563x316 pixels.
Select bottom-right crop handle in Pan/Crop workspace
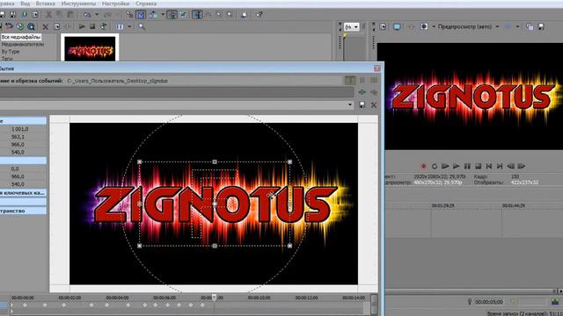[289, 246]
